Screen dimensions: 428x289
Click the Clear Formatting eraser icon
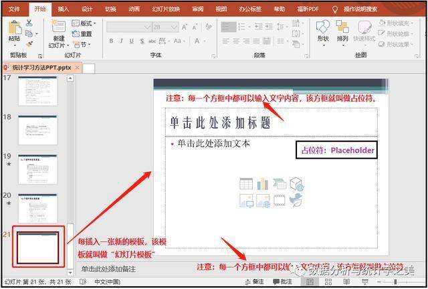point(209,27)
